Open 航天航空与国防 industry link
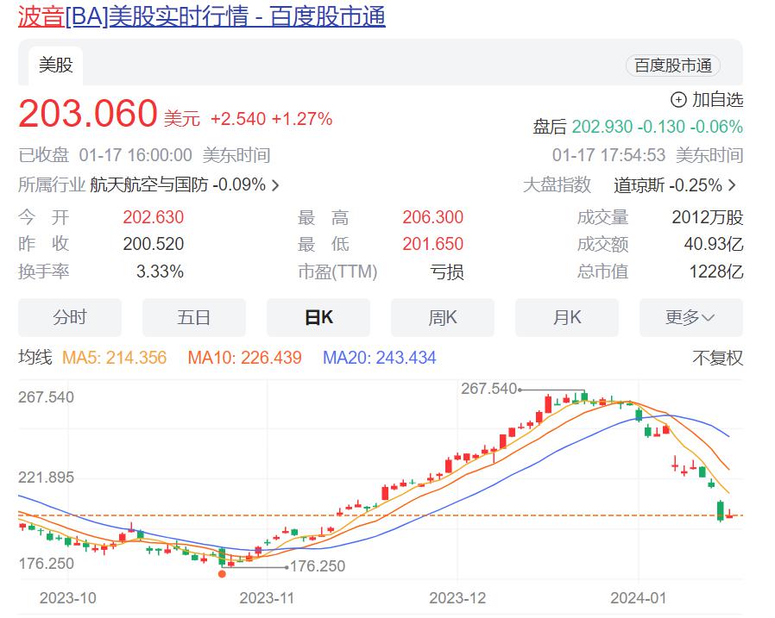 pyautogui.click(x=148, y=185)
